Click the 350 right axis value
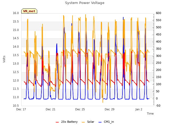The height and width of the screenshot is (127, 170). 159,49
